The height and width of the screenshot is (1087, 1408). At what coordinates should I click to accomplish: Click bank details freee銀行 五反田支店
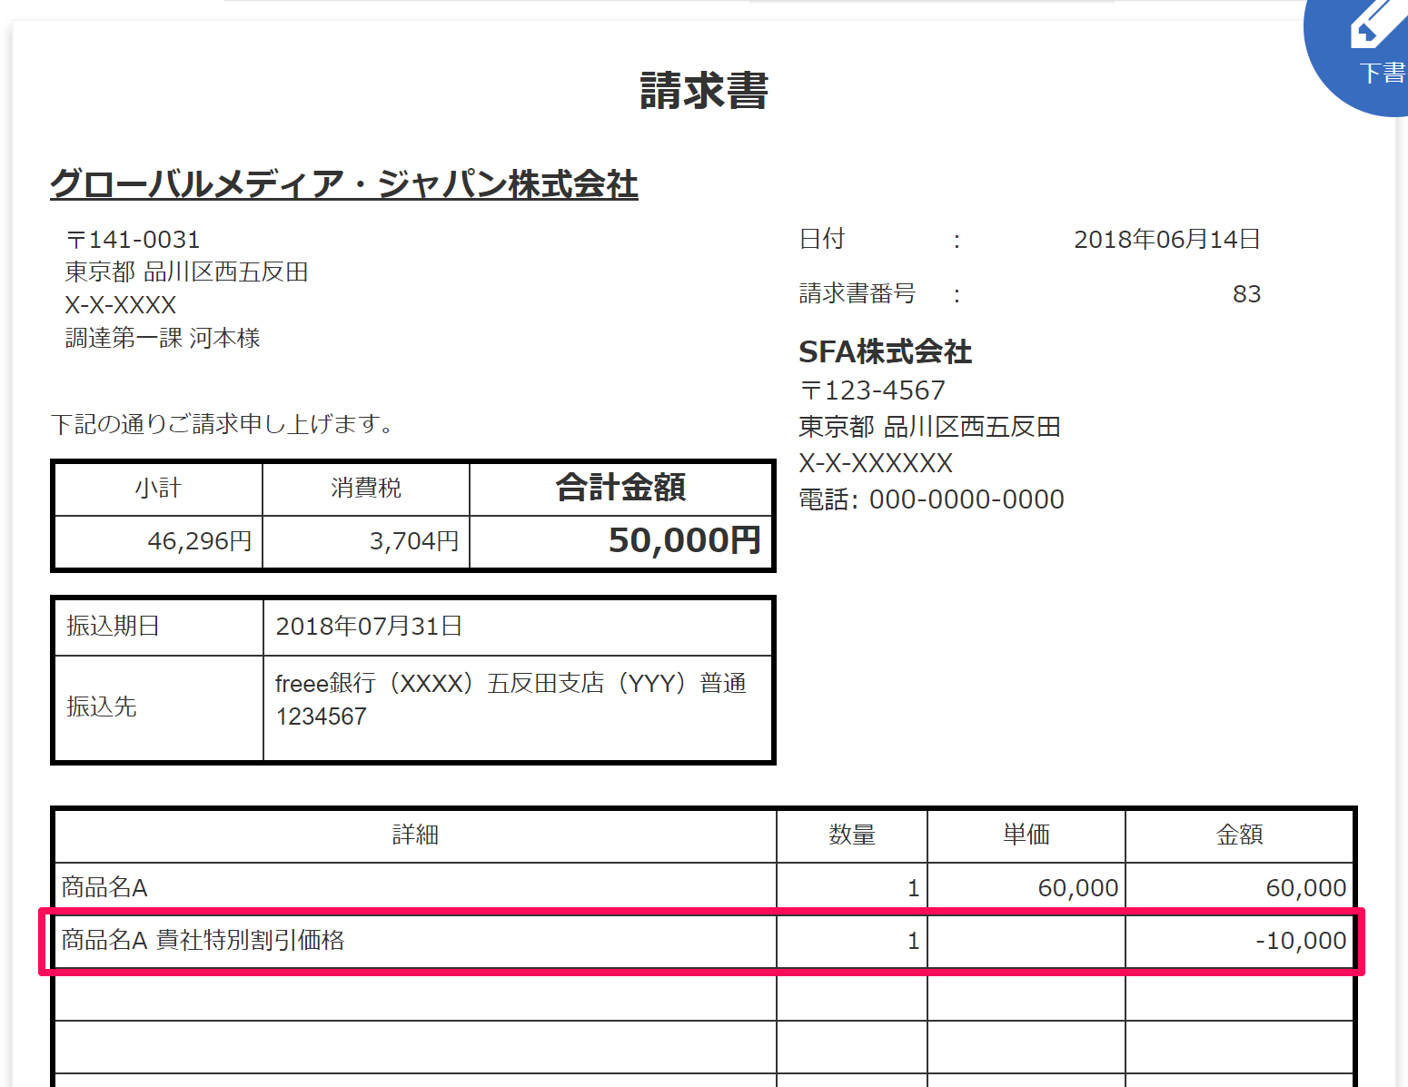coord(511,683)
